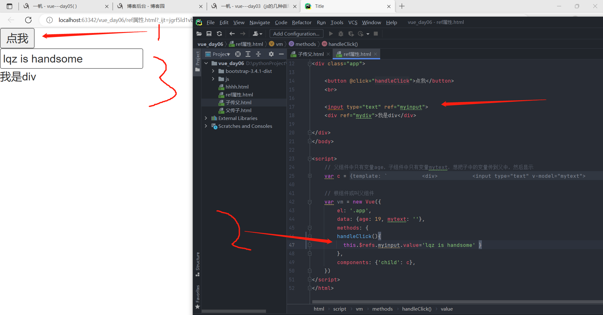Click the Expand All icon in Project panel
Viewport: 603px width, 315px height.
coord(248,54)
